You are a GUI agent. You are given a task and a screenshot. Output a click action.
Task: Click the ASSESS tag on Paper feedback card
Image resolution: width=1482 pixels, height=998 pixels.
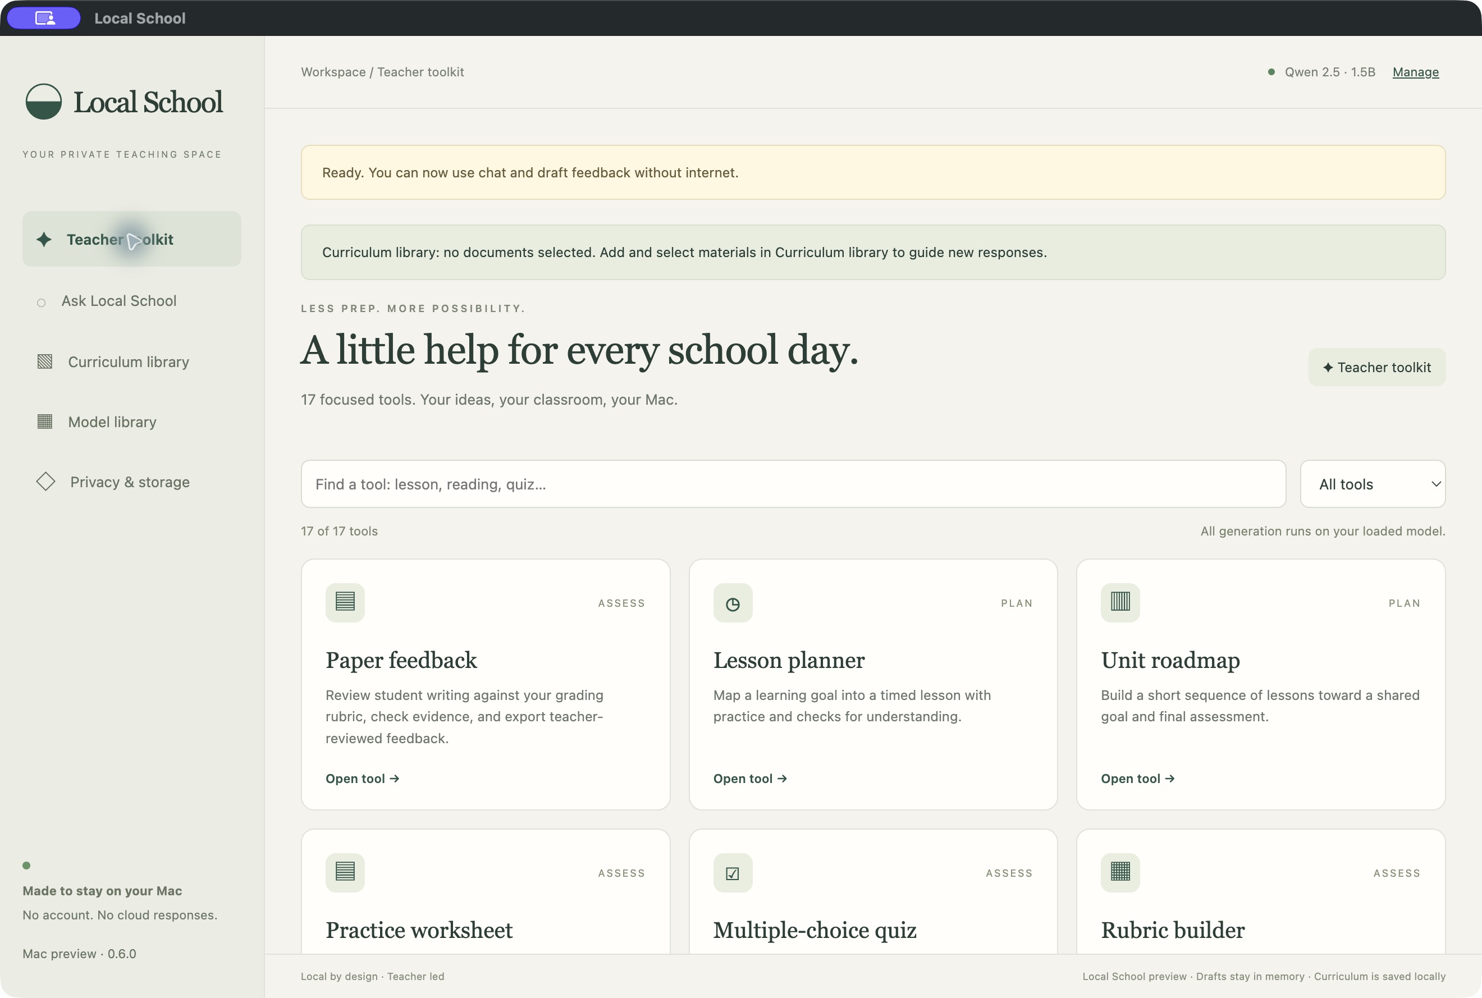pyautogui.click(x=621, y=603)
